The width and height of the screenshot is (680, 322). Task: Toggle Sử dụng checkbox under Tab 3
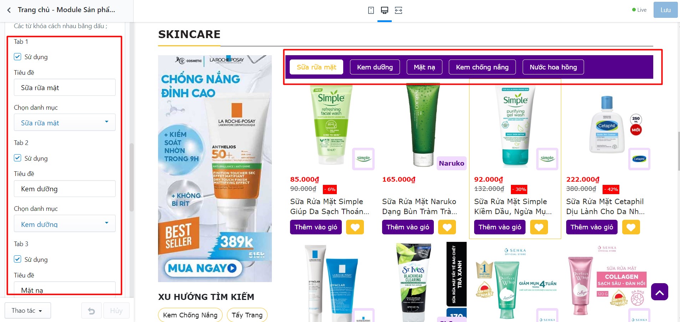click(x=17, y=259)
